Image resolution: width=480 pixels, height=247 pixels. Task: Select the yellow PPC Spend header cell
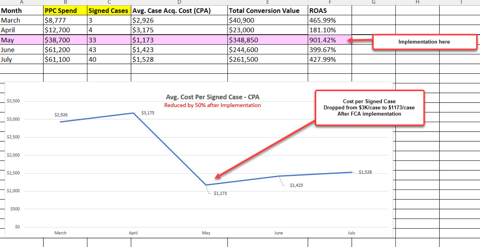coord(65,11)
